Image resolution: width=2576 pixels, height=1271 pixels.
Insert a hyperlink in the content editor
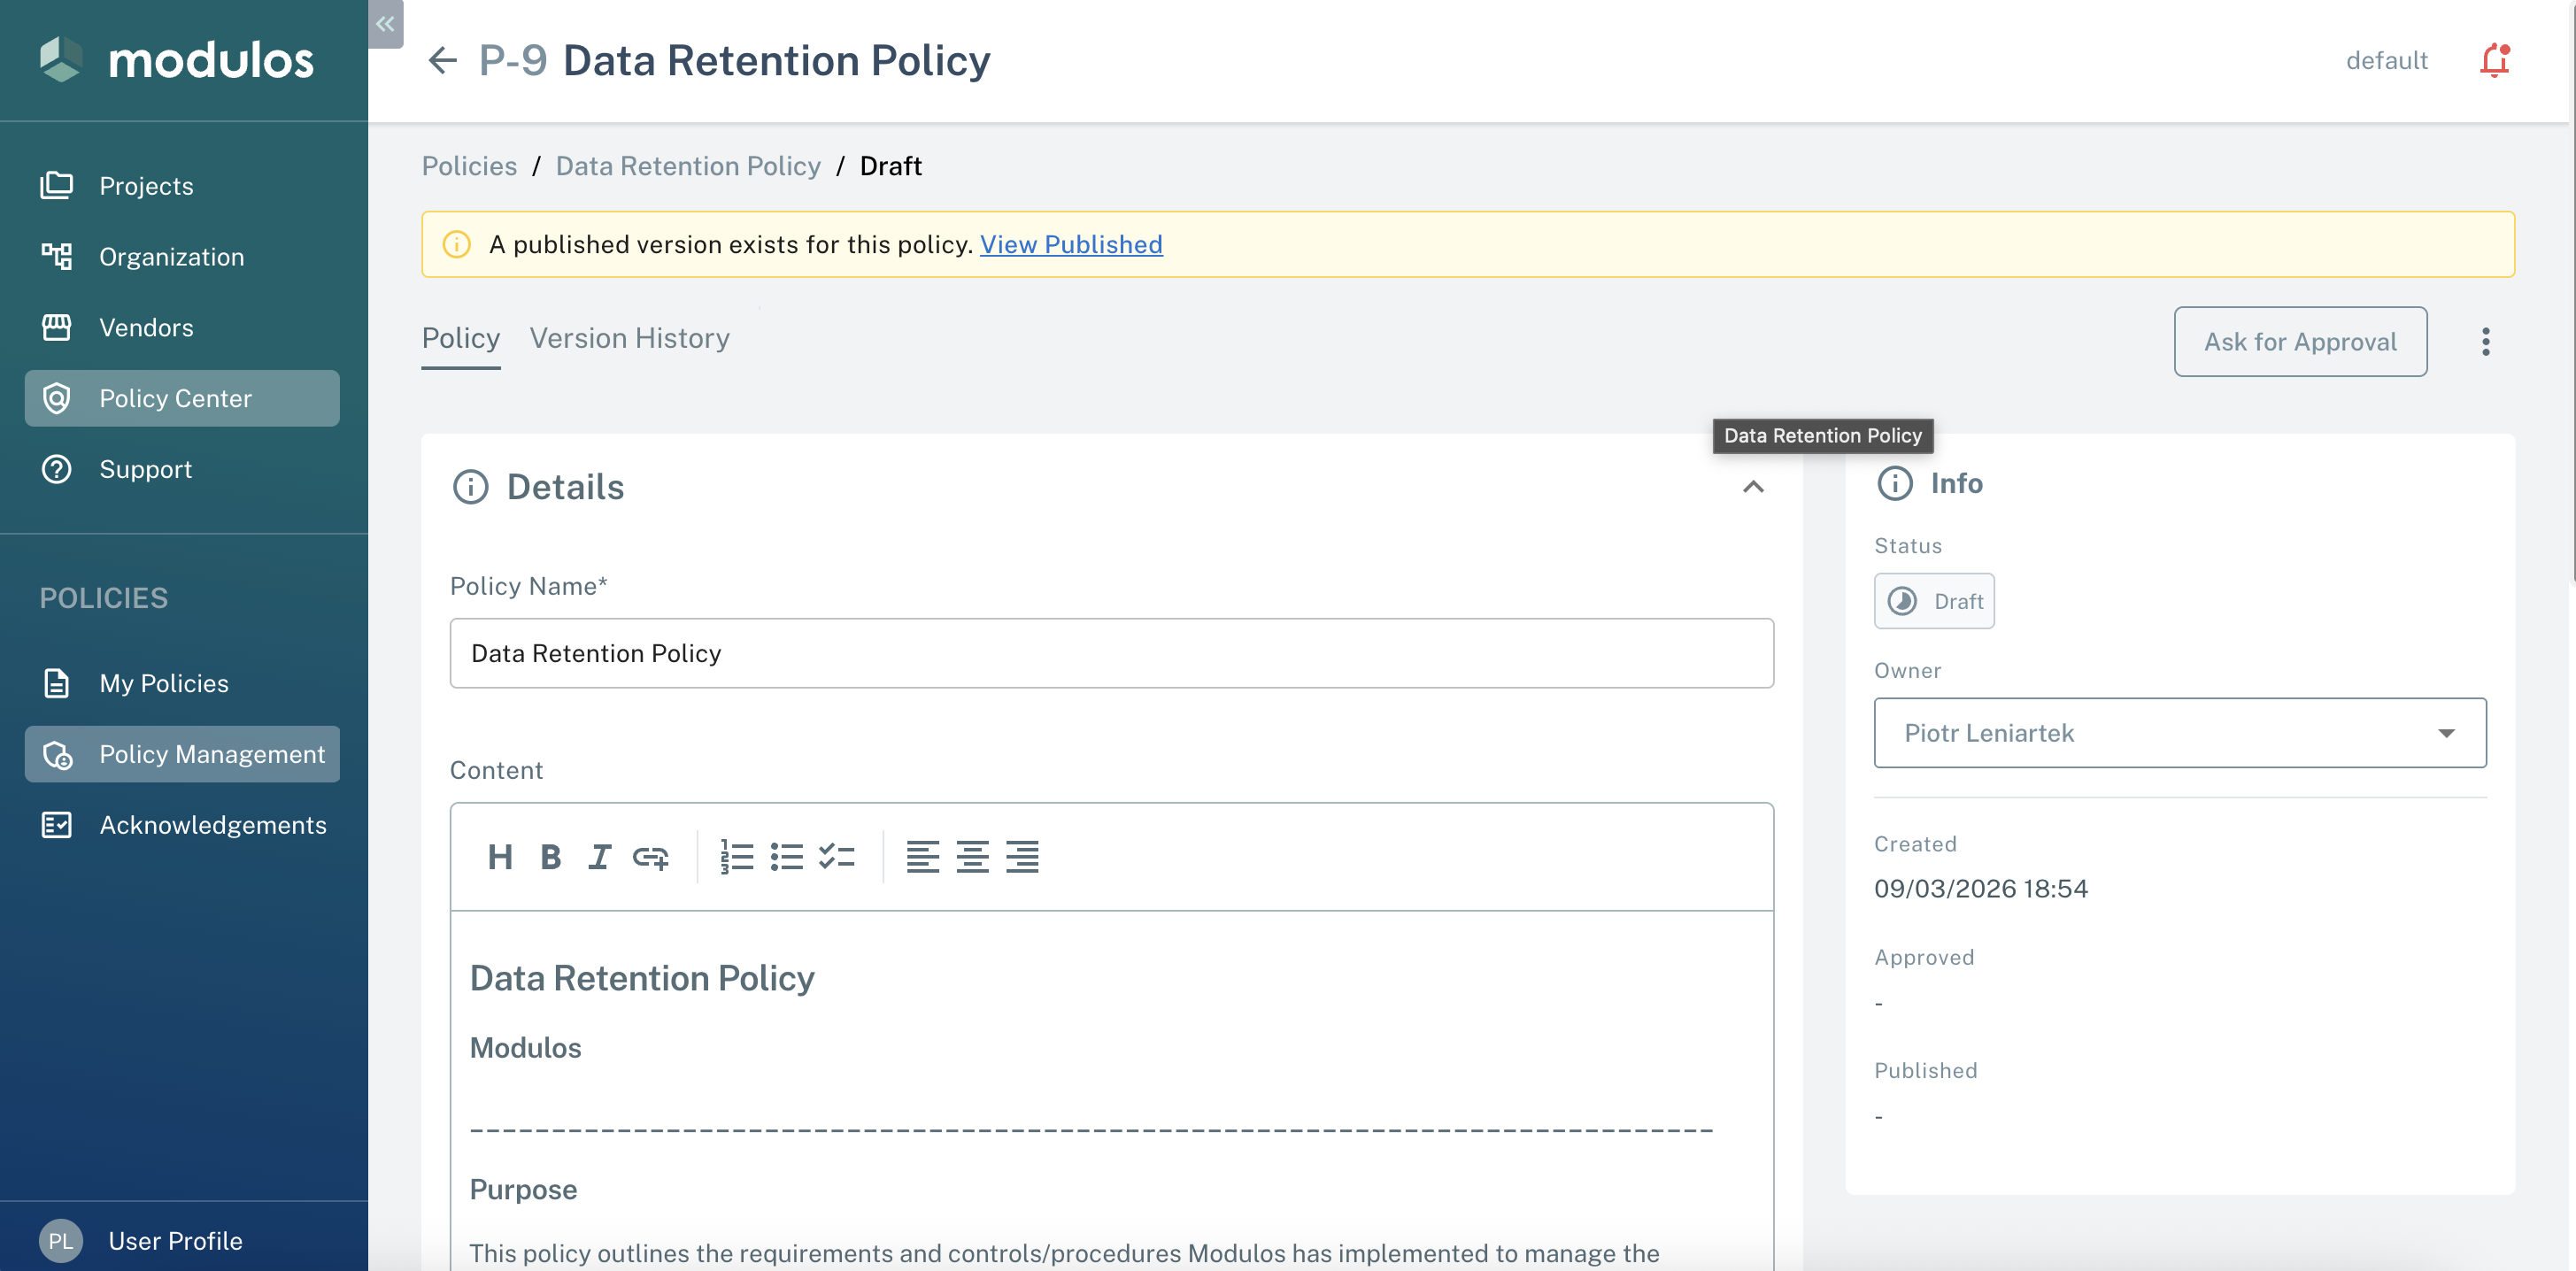click(652, 856)
